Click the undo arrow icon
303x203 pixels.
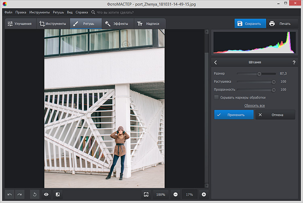pos(10,195)
